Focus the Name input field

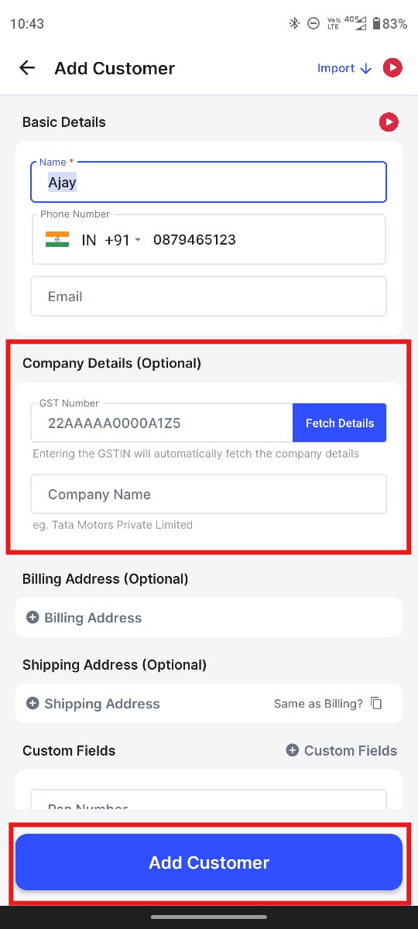[x=208, y=182]
